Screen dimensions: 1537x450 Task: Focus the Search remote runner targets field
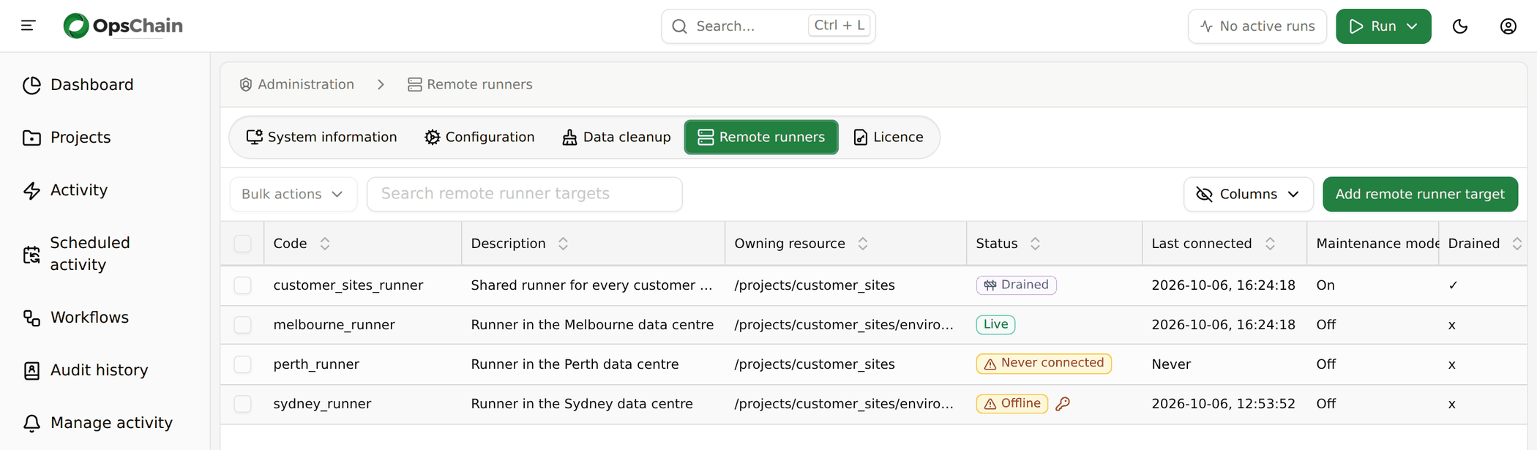525,194
